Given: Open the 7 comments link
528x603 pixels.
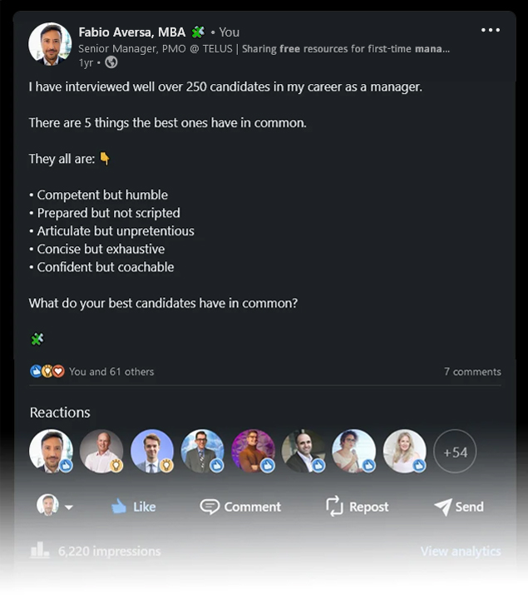Looking at the screenshot, I should [471, 372].
